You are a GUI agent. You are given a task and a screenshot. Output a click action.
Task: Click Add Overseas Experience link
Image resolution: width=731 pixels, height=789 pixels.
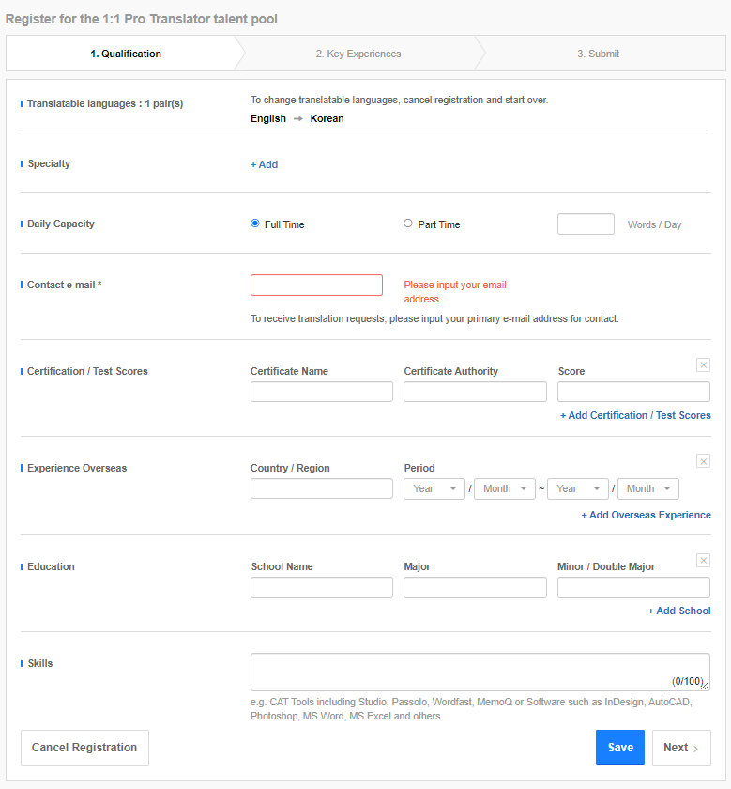click(x=646, y=516)
